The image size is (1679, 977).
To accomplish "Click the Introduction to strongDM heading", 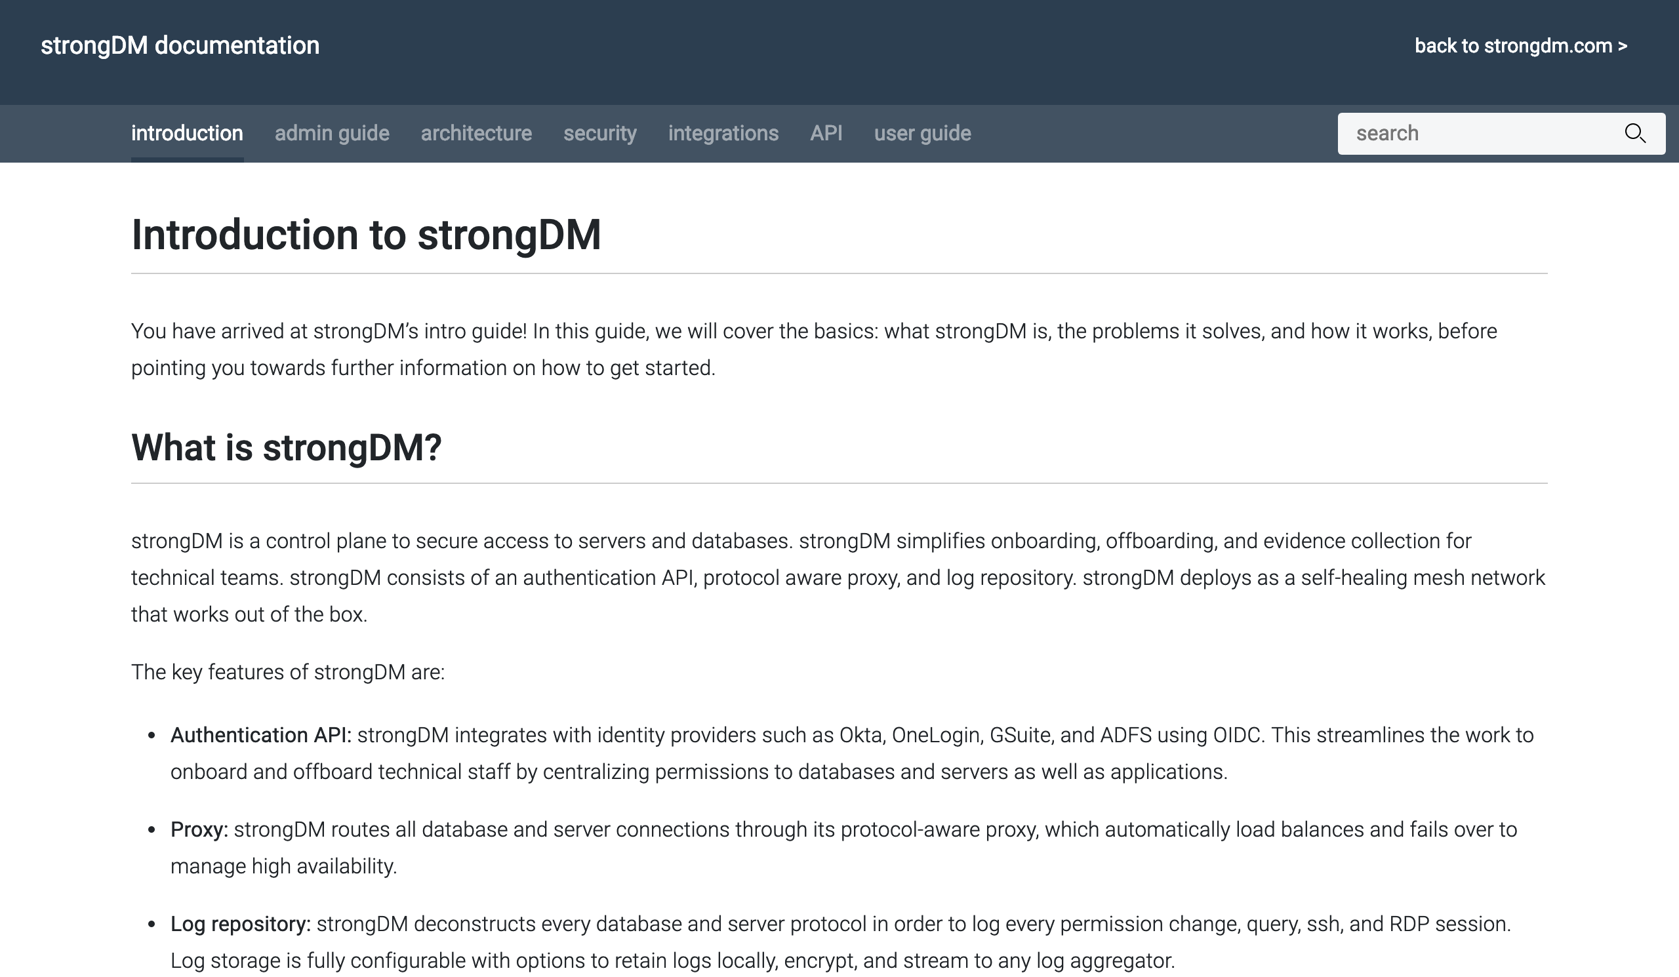I will (x=366, y=235).
